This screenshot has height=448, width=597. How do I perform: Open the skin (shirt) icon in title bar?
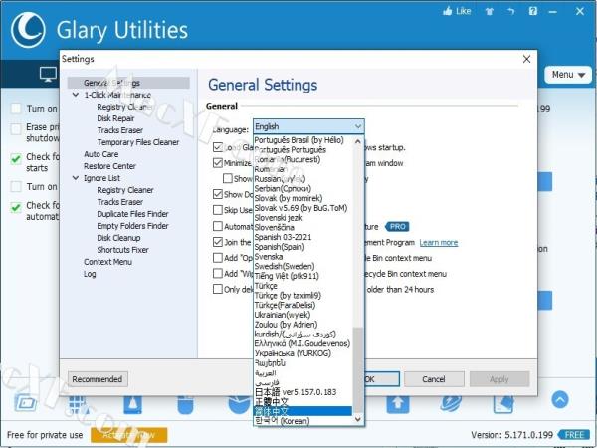tap(490, 11)
